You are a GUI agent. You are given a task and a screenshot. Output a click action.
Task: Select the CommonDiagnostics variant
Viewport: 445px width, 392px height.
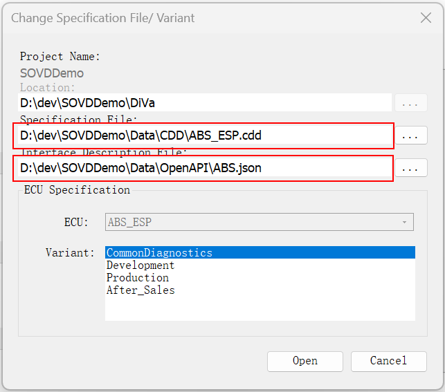tap(159, 253)
